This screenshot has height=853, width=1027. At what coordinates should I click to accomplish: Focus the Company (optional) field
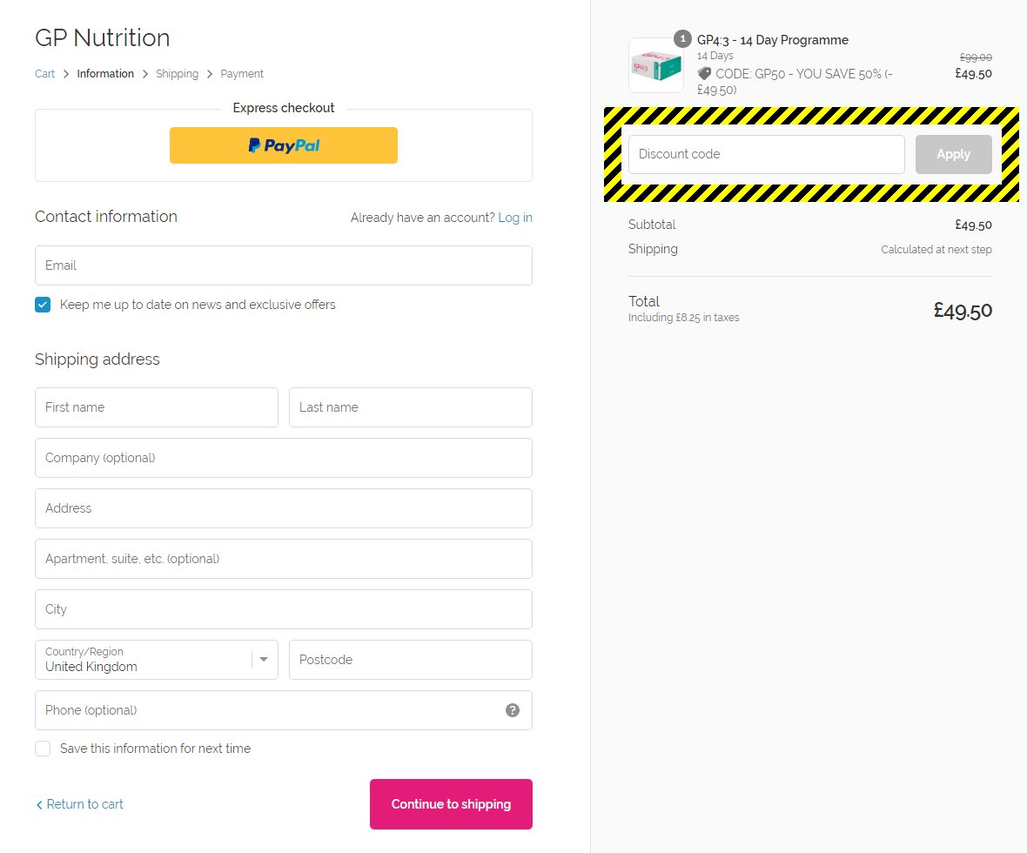tap(284, 458)
